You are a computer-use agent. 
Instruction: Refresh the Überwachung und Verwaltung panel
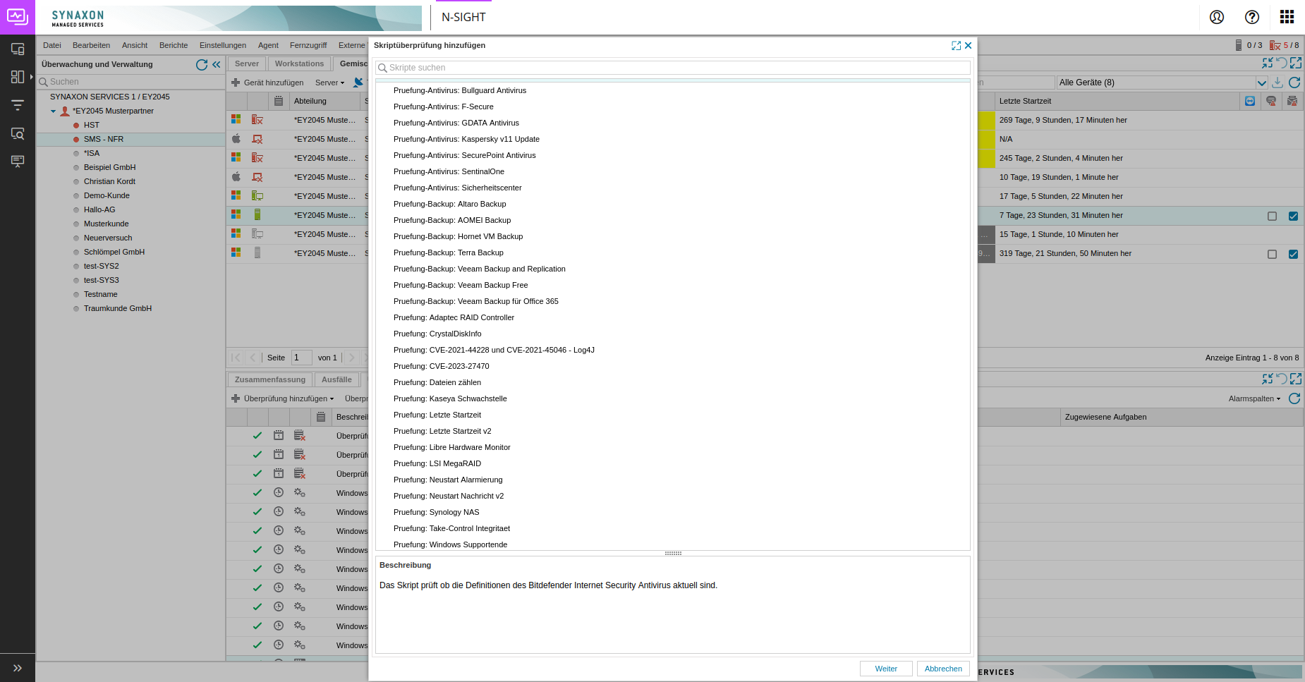(202, 64)
